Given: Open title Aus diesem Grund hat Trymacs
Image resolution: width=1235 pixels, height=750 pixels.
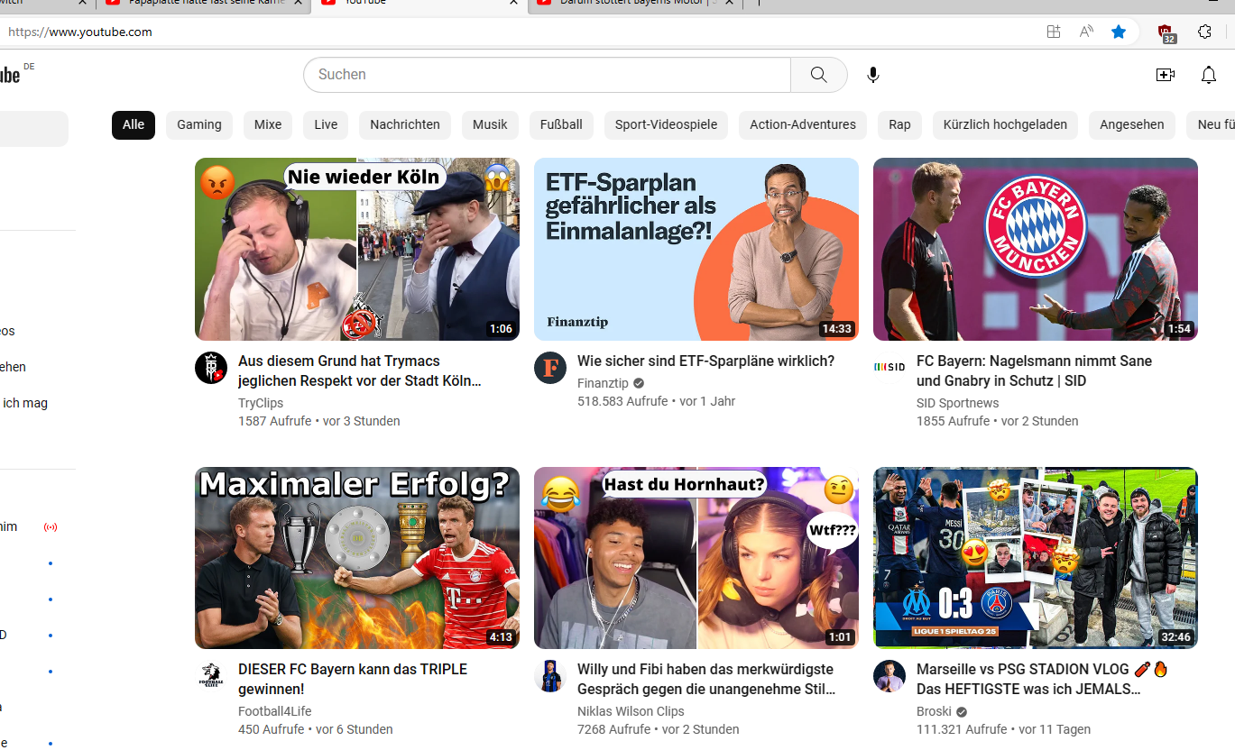Looking at the screenshot, I should (x=360, y=370).
